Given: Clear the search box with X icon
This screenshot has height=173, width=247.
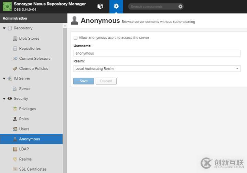Looking at the screenshot, I should [180, 7].
